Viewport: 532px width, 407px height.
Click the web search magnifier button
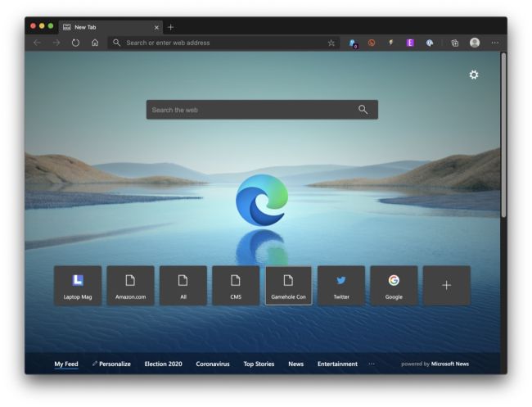[x=363, y=110]
